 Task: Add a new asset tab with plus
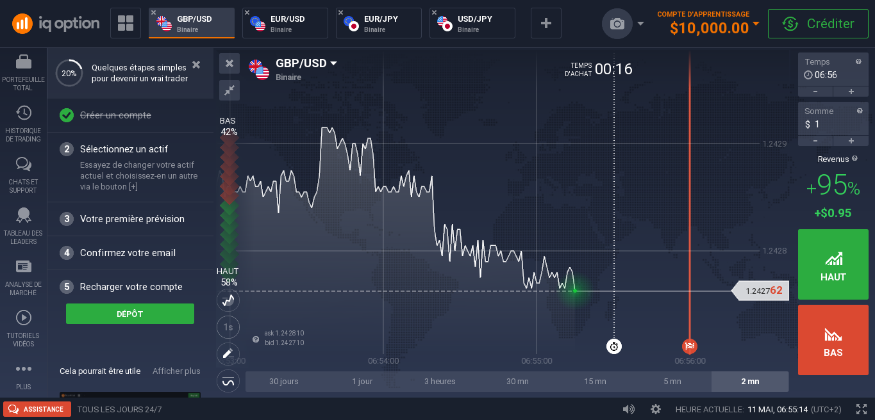(x=546, y=23)
